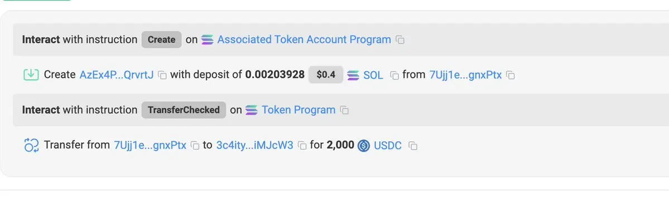
Task: Click the USDC coin logo icon
Action: pos(363,145)
